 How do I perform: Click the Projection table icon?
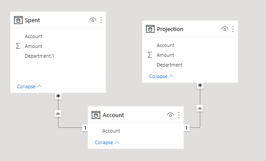tap(150, 29)
